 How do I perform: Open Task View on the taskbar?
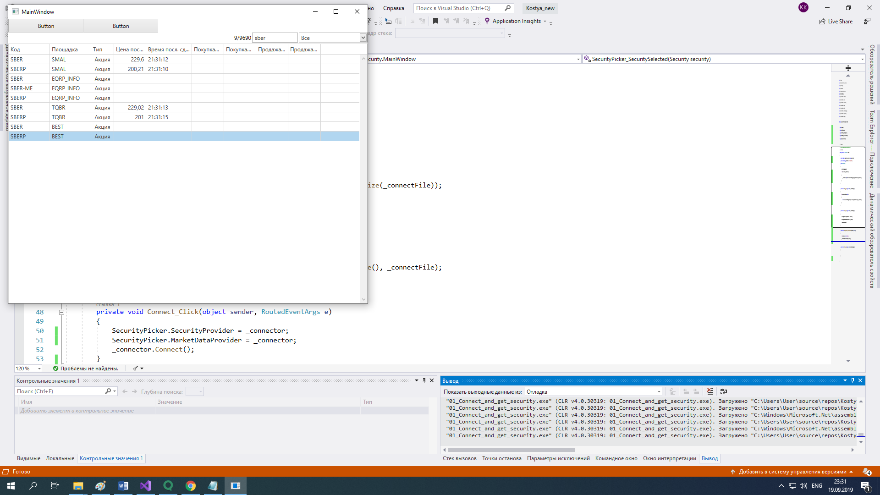(x=55, y=486)
